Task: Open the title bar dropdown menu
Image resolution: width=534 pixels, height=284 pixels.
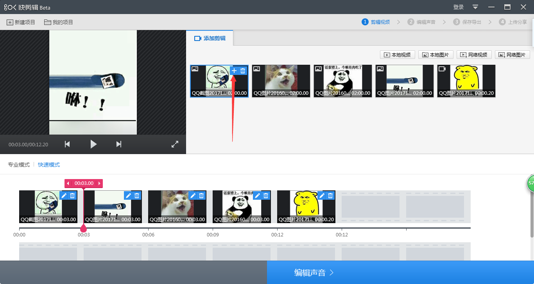Action: click(x=475, y=7)
